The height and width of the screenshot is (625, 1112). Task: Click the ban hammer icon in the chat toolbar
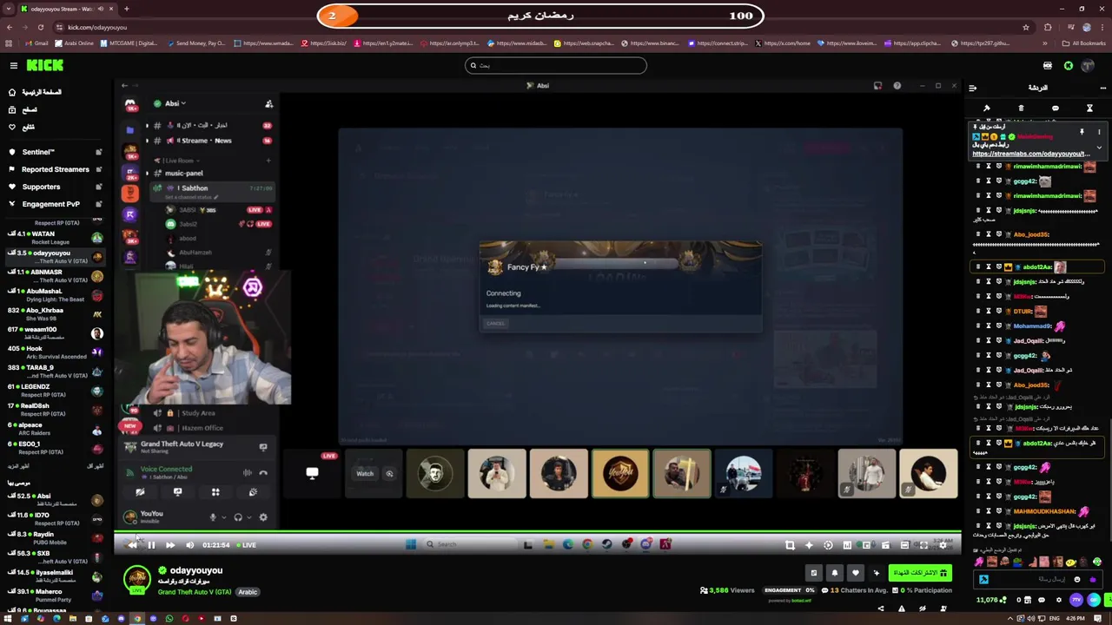[987, 109]
